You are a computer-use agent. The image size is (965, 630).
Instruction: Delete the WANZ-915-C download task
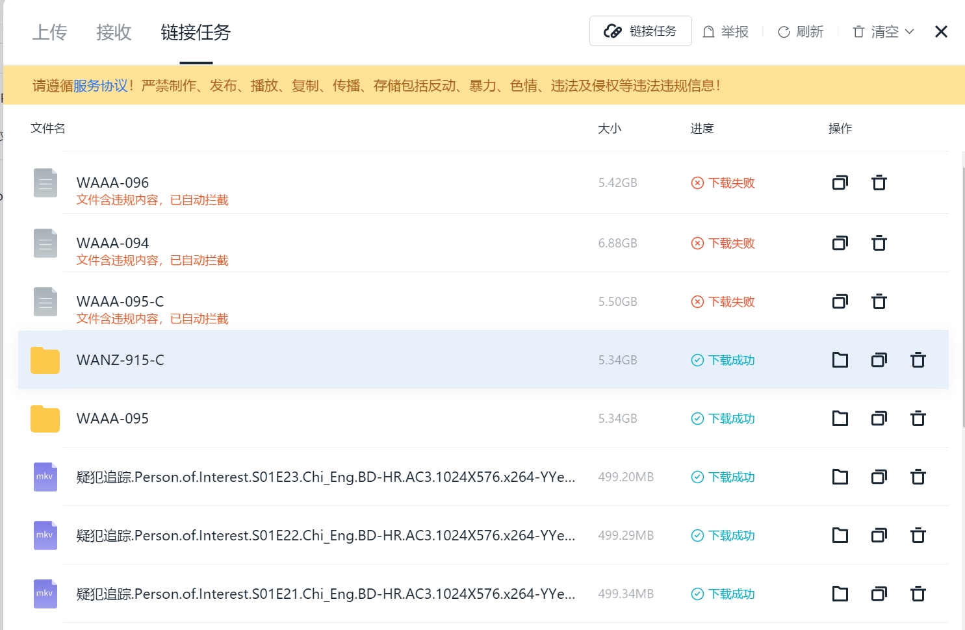pyautogui.click(x=918, y=360)
